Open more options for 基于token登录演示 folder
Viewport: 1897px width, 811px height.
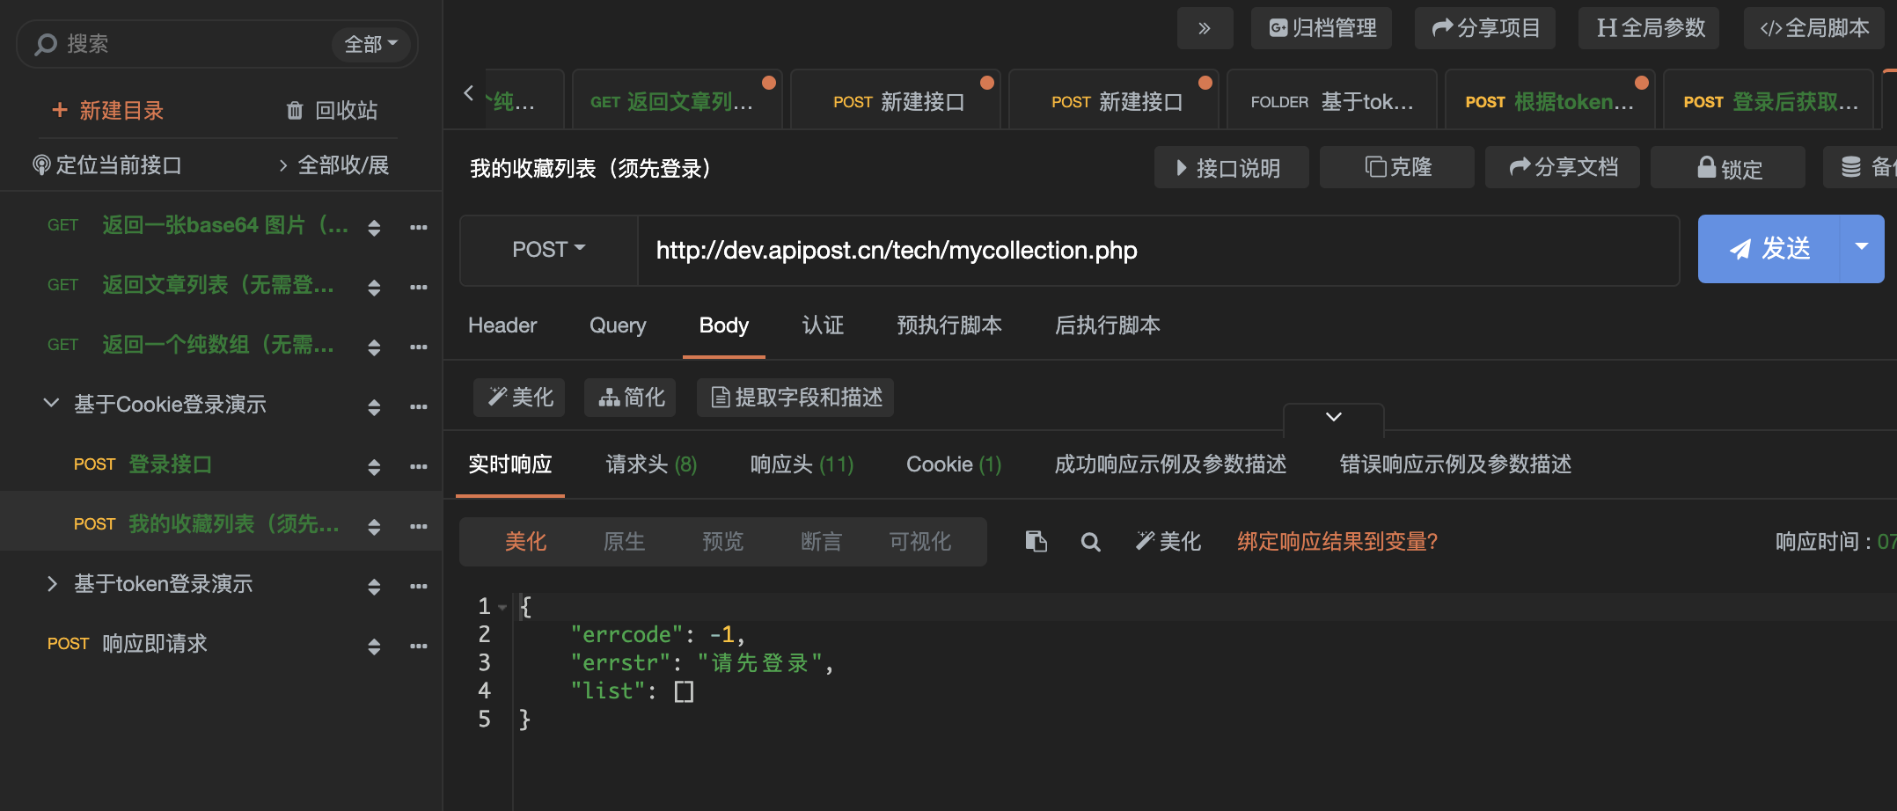(418, 586)
